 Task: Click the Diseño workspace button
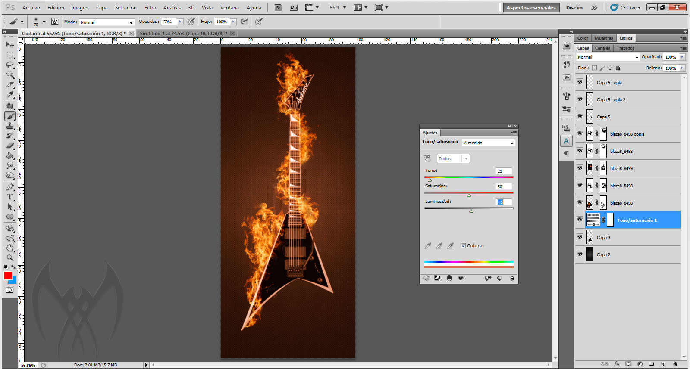point(574,8)
